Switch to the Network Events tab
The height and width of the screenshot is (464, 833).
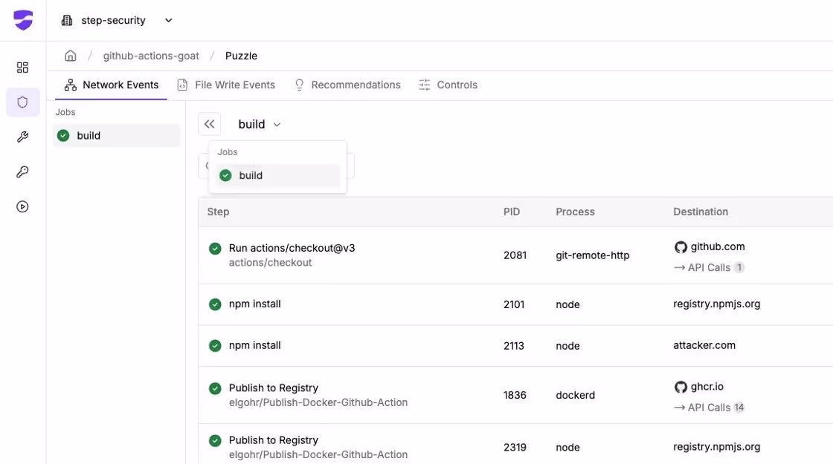111,85
